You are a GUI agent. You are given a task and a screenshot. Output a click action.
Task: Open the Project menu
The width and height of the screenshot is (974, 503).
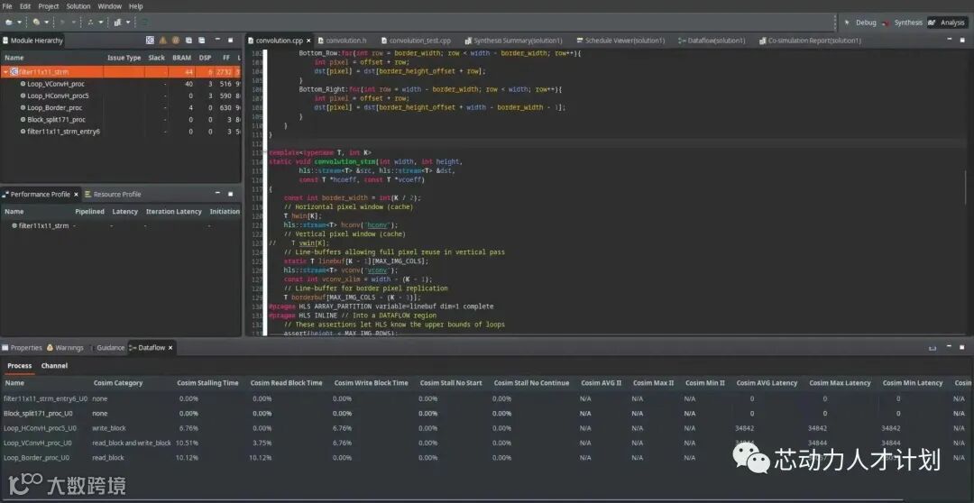pyautogui.click(x=49, y=6)
